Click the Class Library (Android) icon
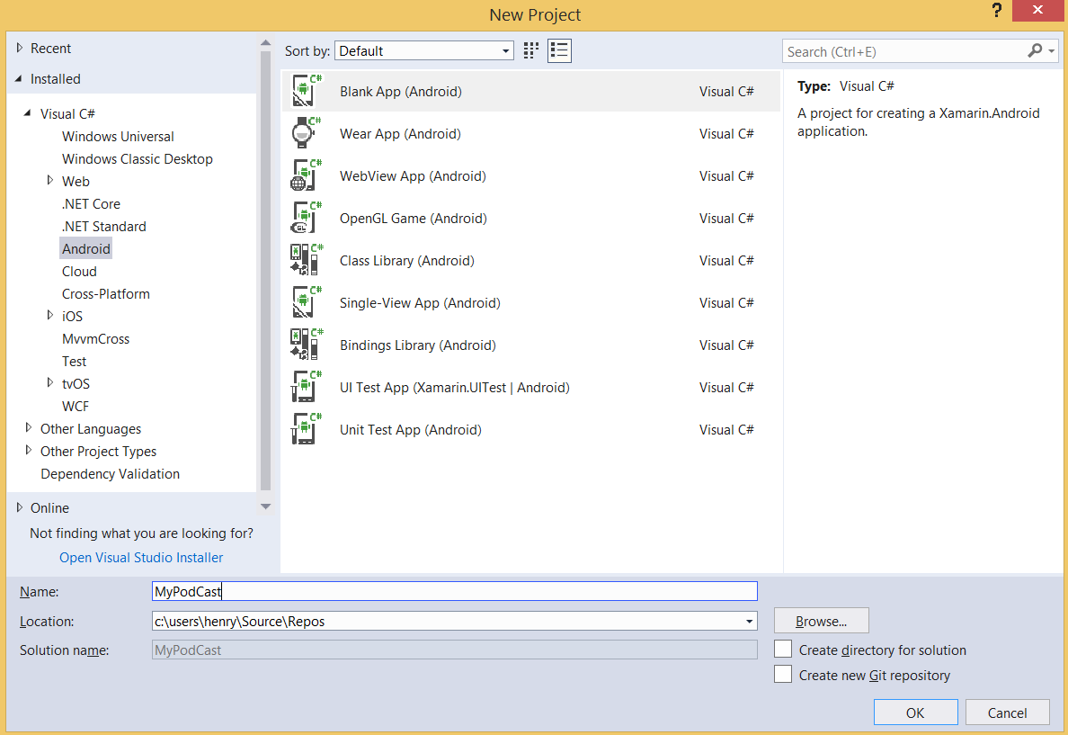 306,260
